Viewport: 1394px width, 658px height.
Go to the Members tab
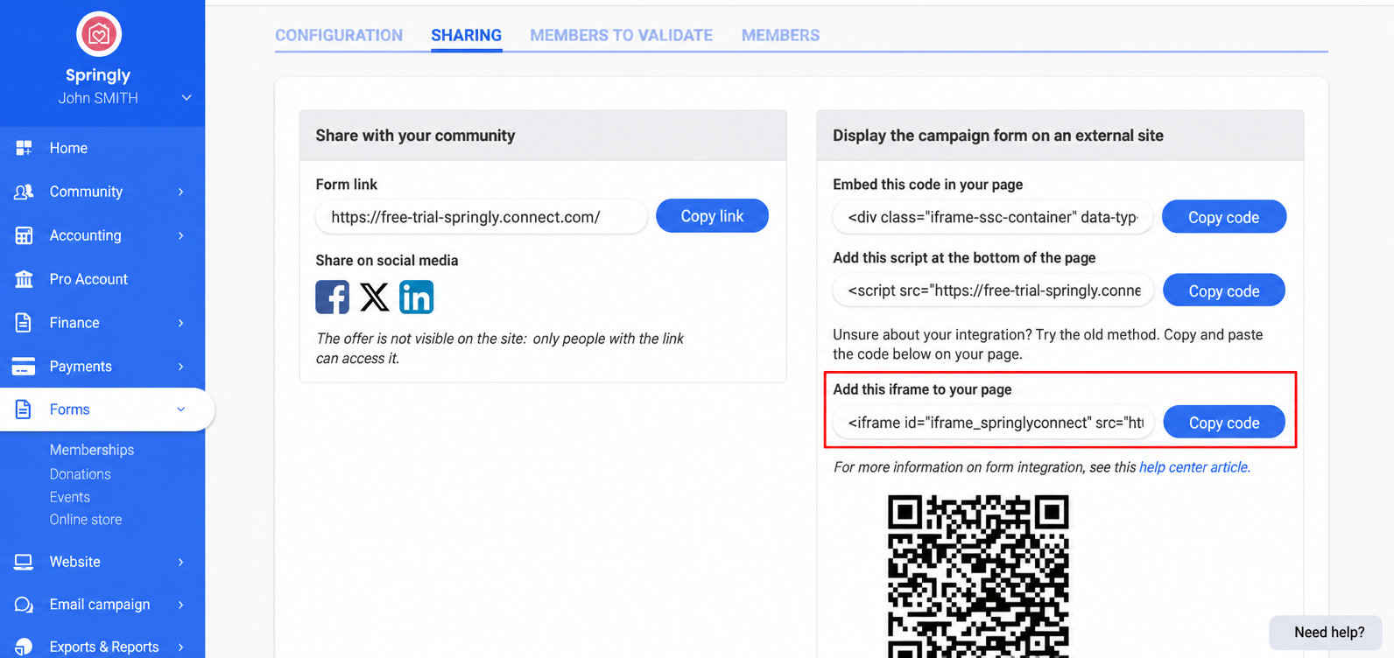[x=780, y=35]
